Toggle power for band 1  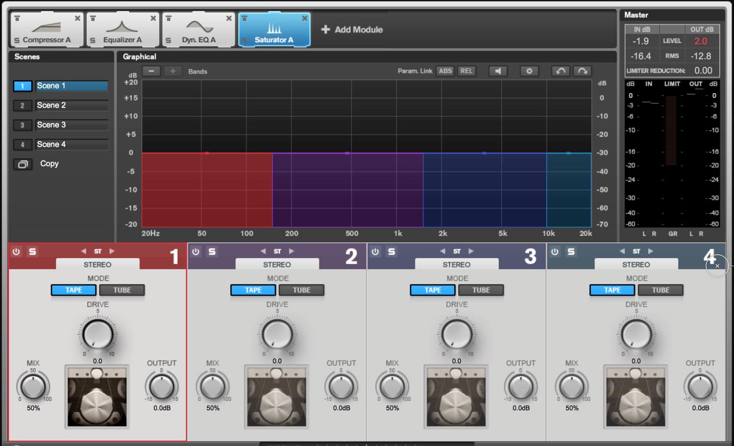point(16,252)
